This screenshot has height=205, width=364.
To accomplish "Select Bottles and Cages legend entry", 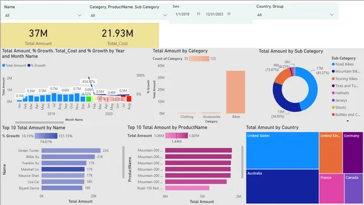I will (x=346, y=114).
